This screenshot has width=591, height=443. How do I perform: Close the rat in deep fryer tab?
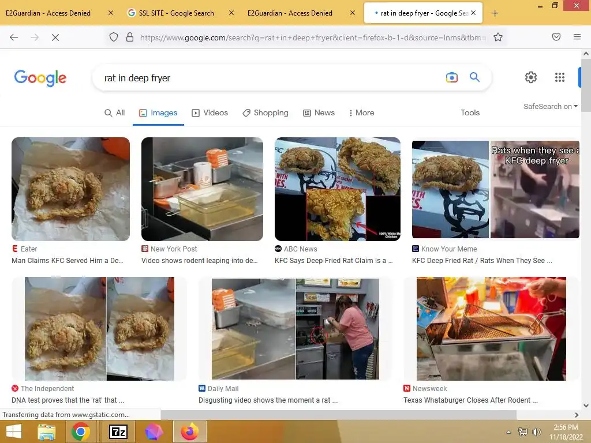point(473,13)
